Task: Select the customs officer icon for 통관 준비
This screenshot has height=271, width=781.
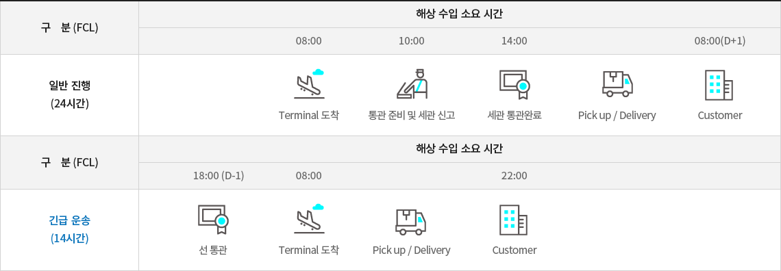Action: [x=412, y=85]
